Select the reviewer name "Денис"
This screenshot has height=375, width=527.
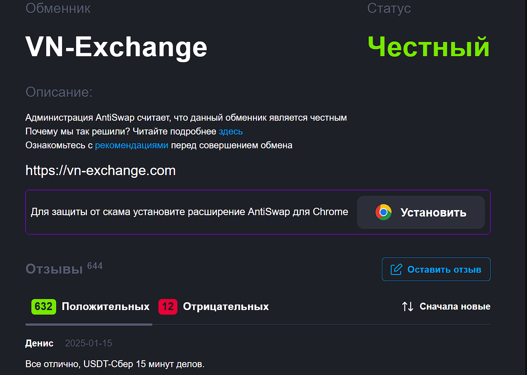coord(39,343)
